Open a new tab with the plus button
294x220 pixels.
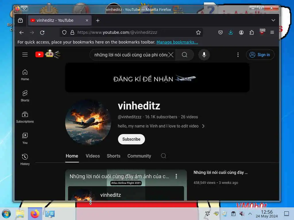98,20
